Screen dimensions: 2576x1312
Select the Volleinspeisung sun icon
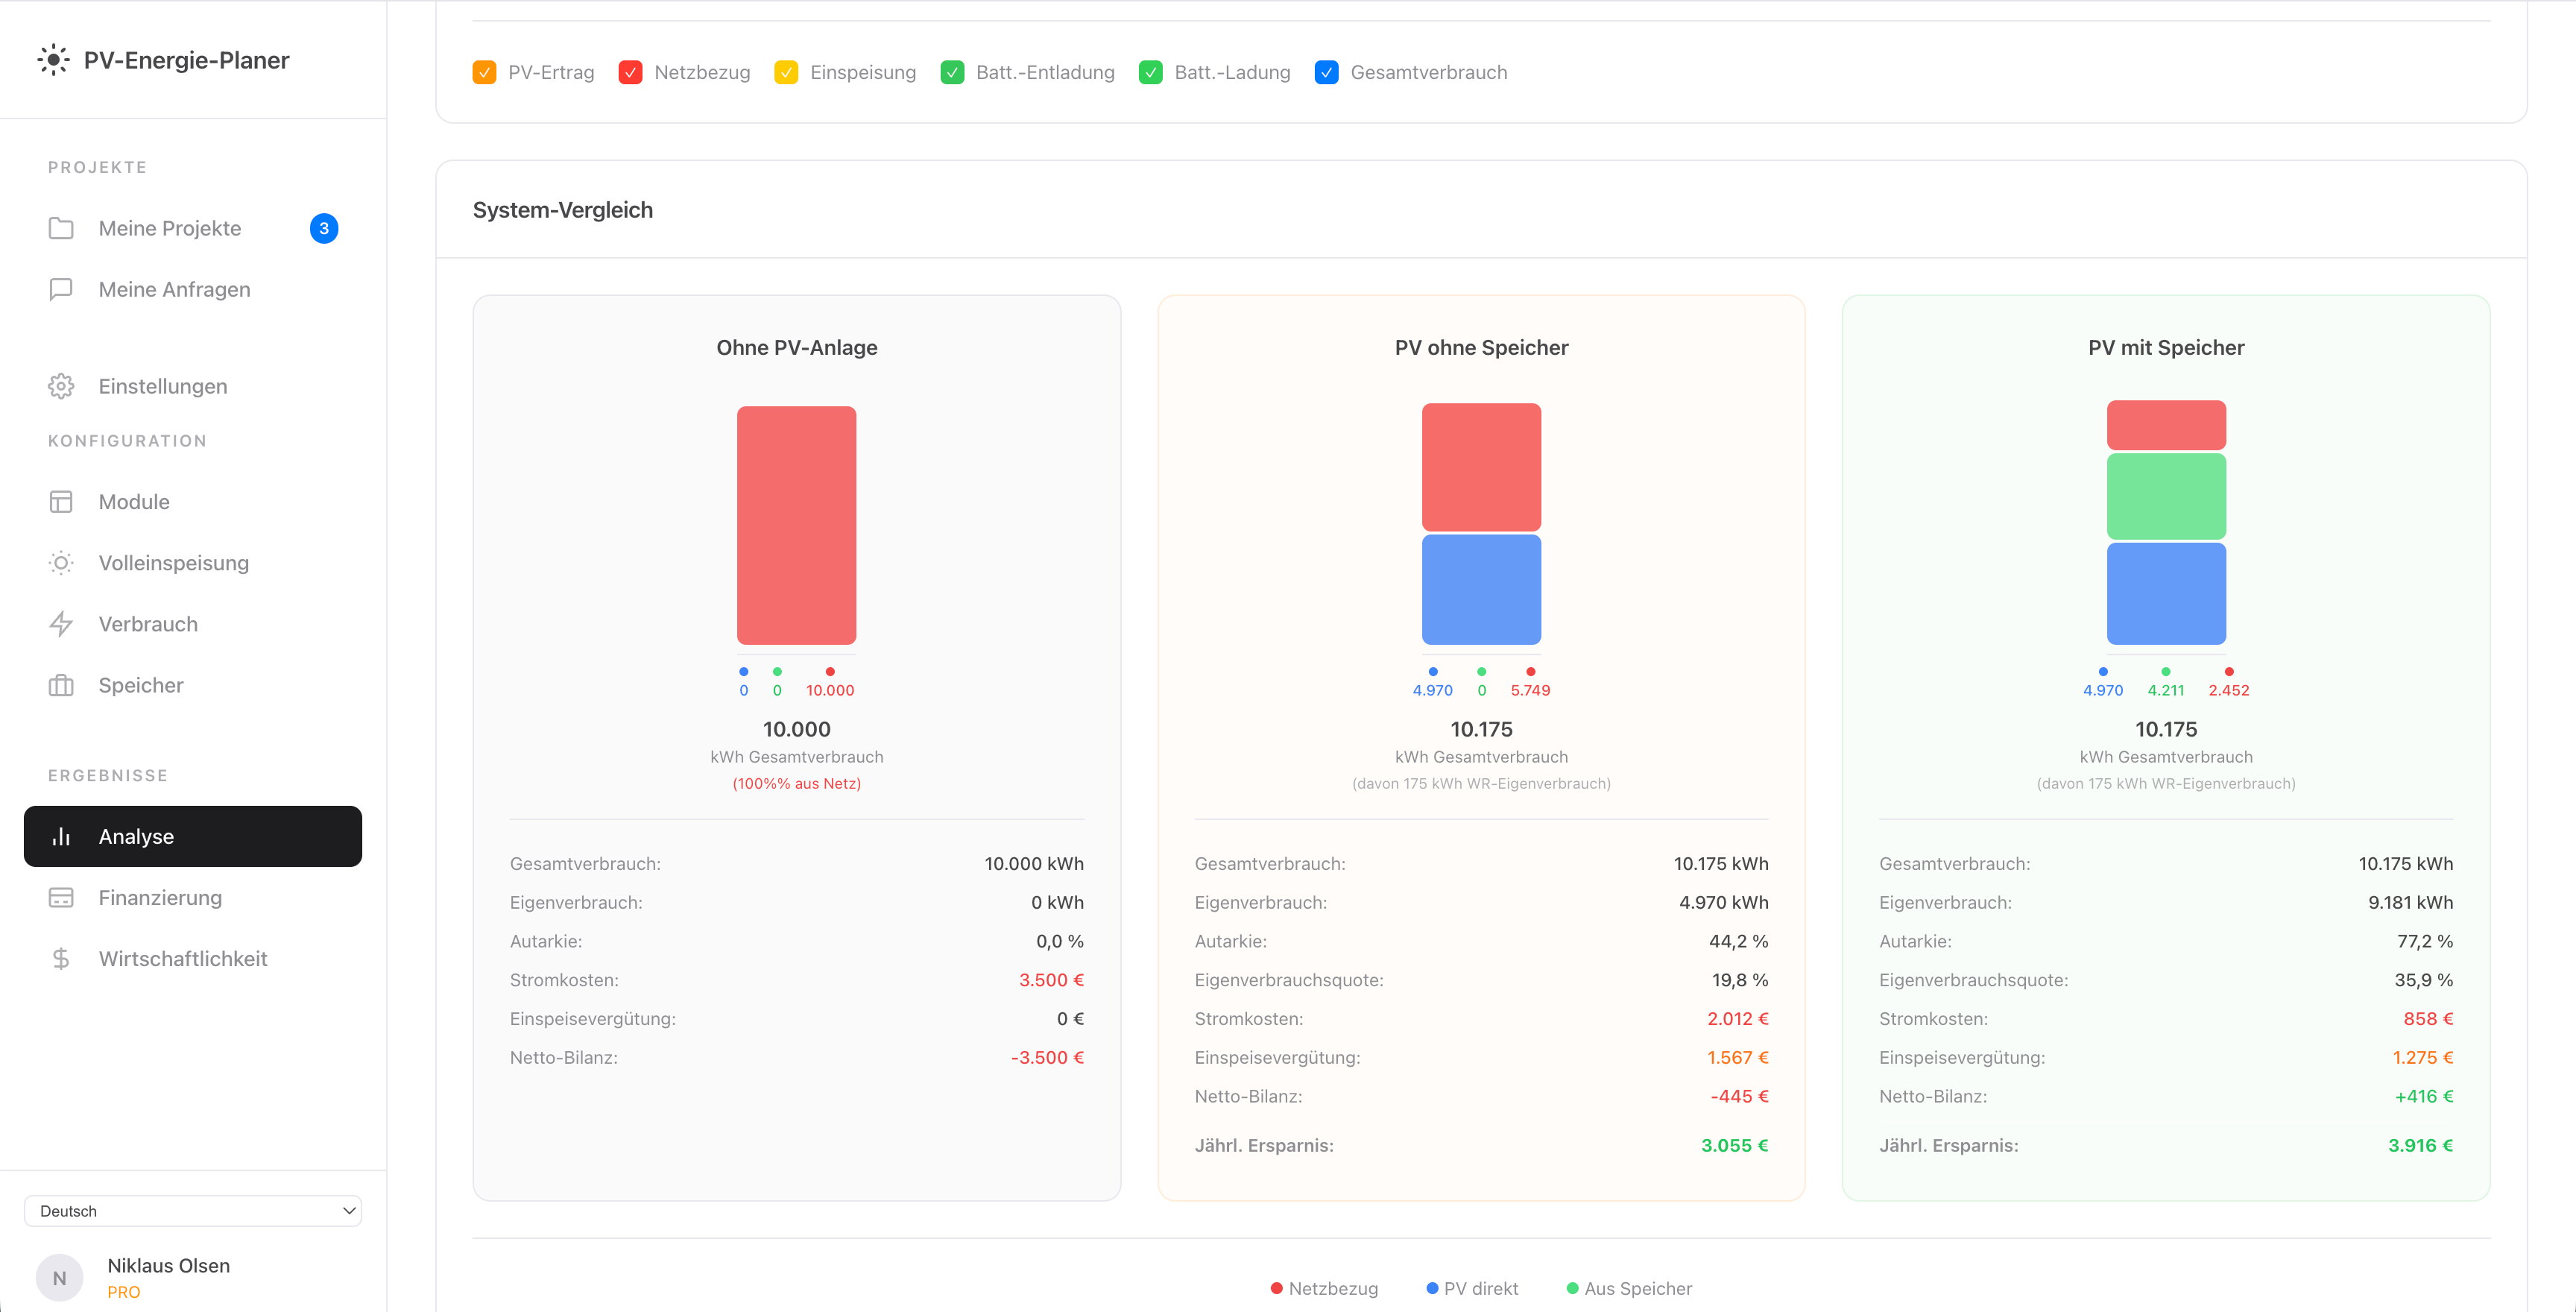coord(61,563)
